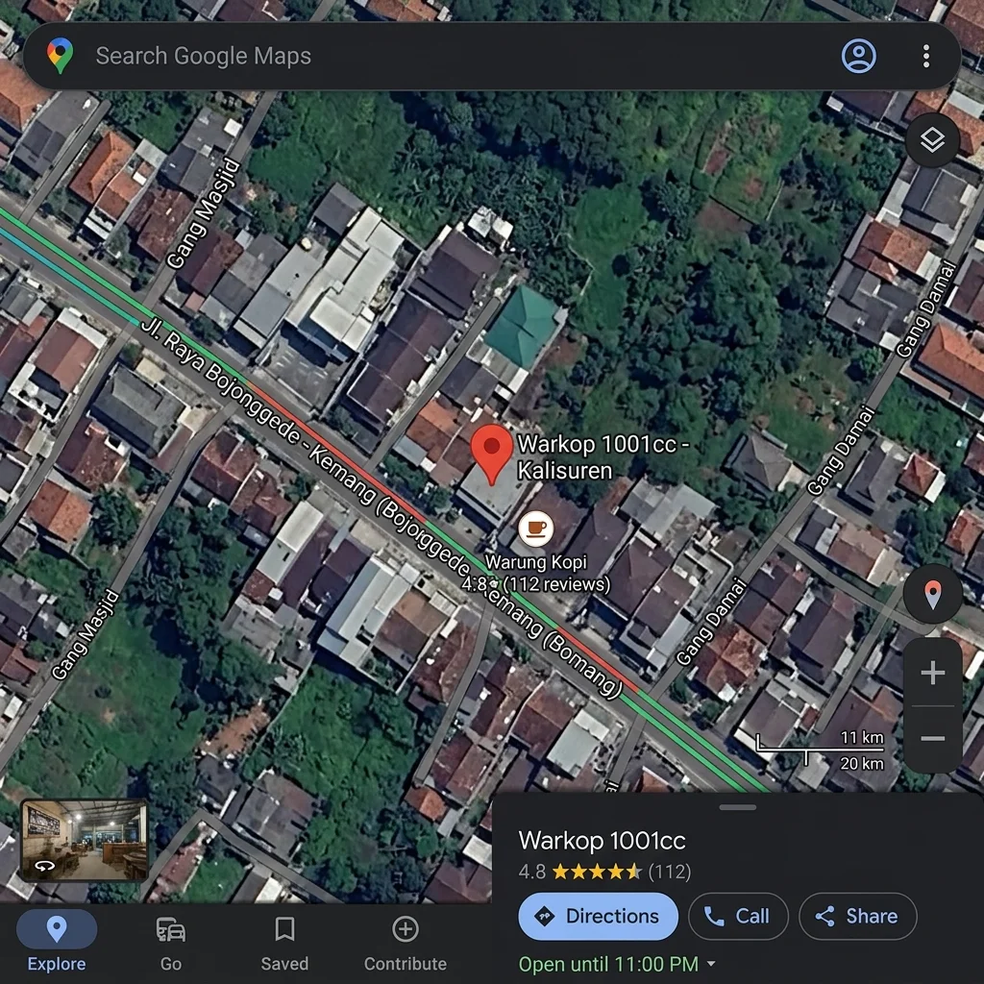Click the Warung Kopi map label
Image resolution: width=984 pixels, height=984 pixels.
[536, 561]
